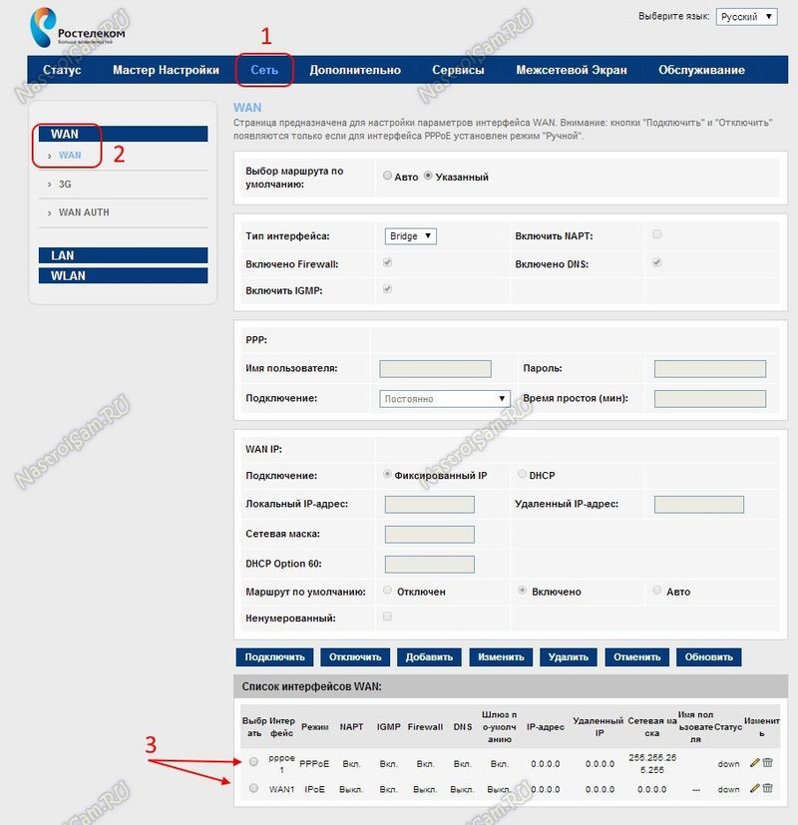Click the Rostelecom logo
This screenshot has width=798, height=825.
[78, 27]
